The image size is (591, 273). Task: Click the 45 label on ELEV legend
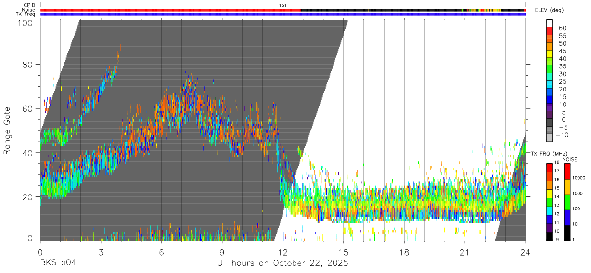(562, 51)
